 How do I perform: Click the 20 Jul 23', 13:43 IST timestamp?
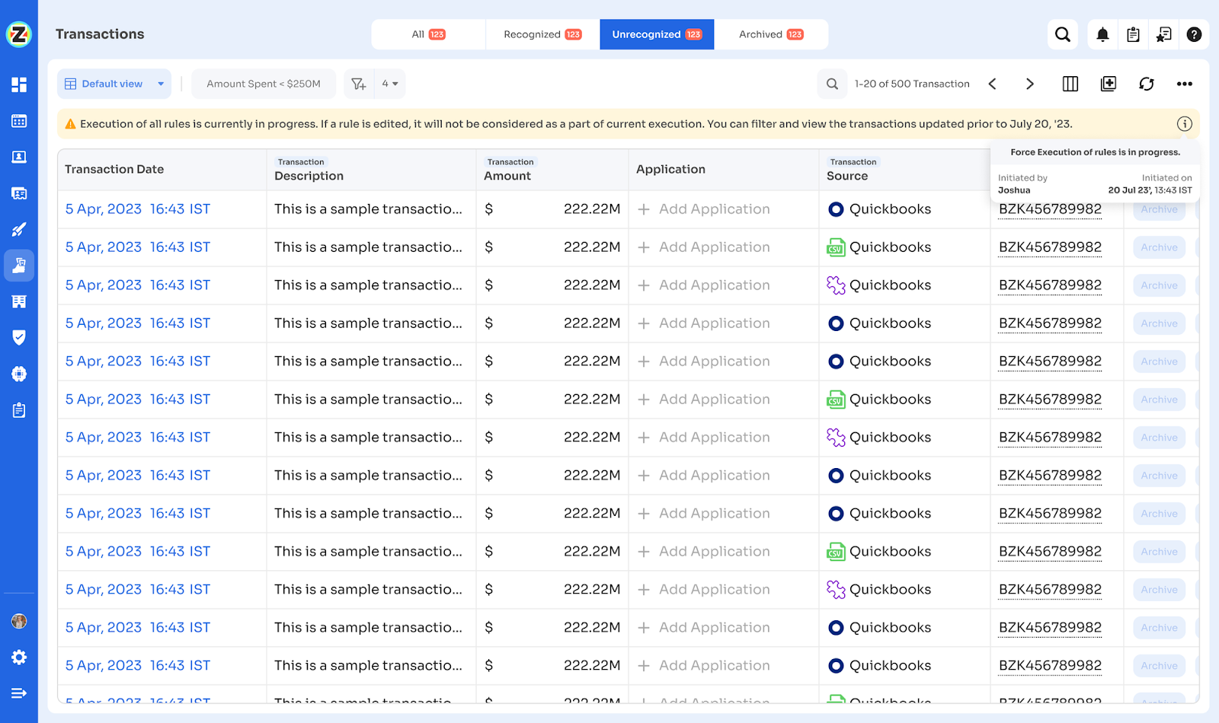(x=1150, y=190)
